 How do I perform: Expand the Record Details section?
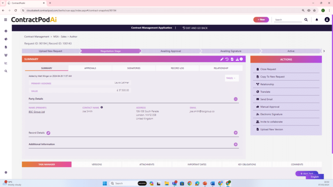pyautogui.click(x=235, y=133)
